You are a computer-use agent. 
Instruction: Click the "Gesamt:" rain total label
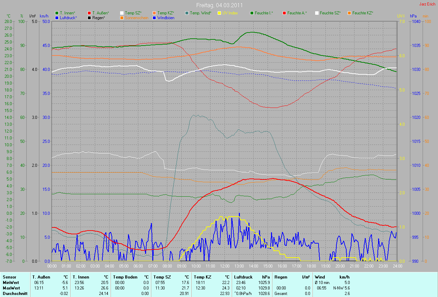click(281, 294)
